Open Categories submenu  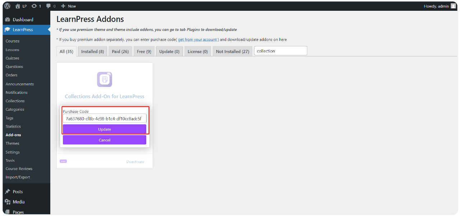tap(15, 109)
